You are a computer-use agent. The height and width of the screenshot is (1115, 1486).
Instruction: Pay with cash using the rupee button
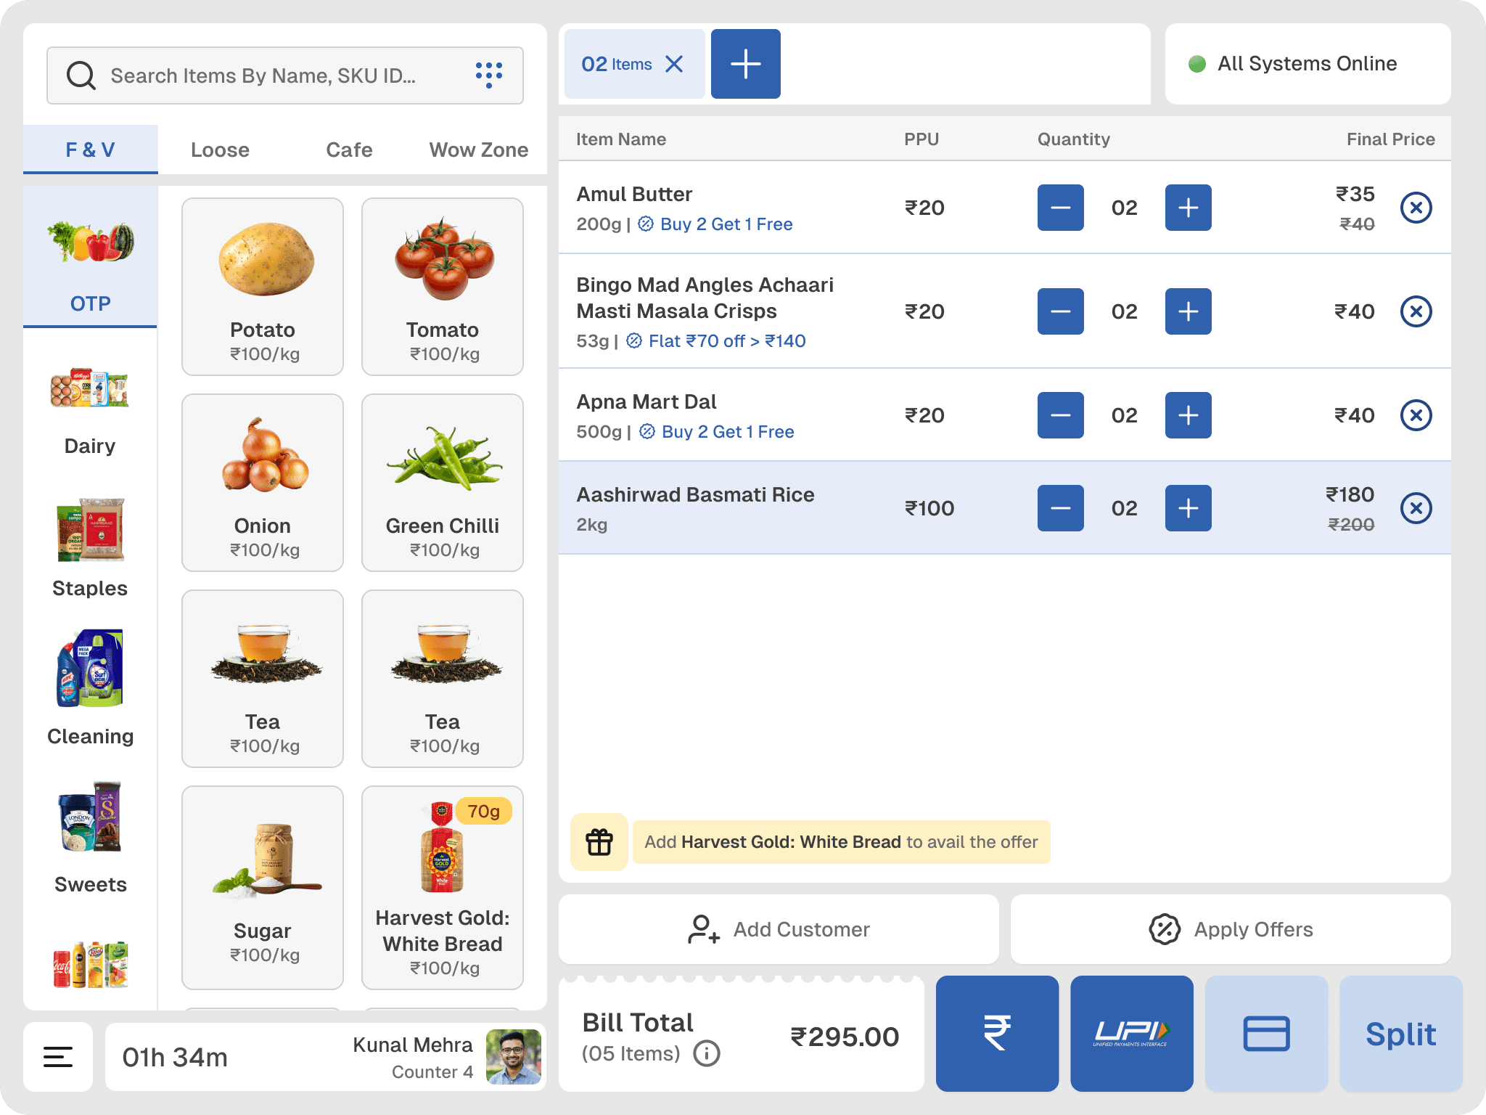coord(997,1033)
